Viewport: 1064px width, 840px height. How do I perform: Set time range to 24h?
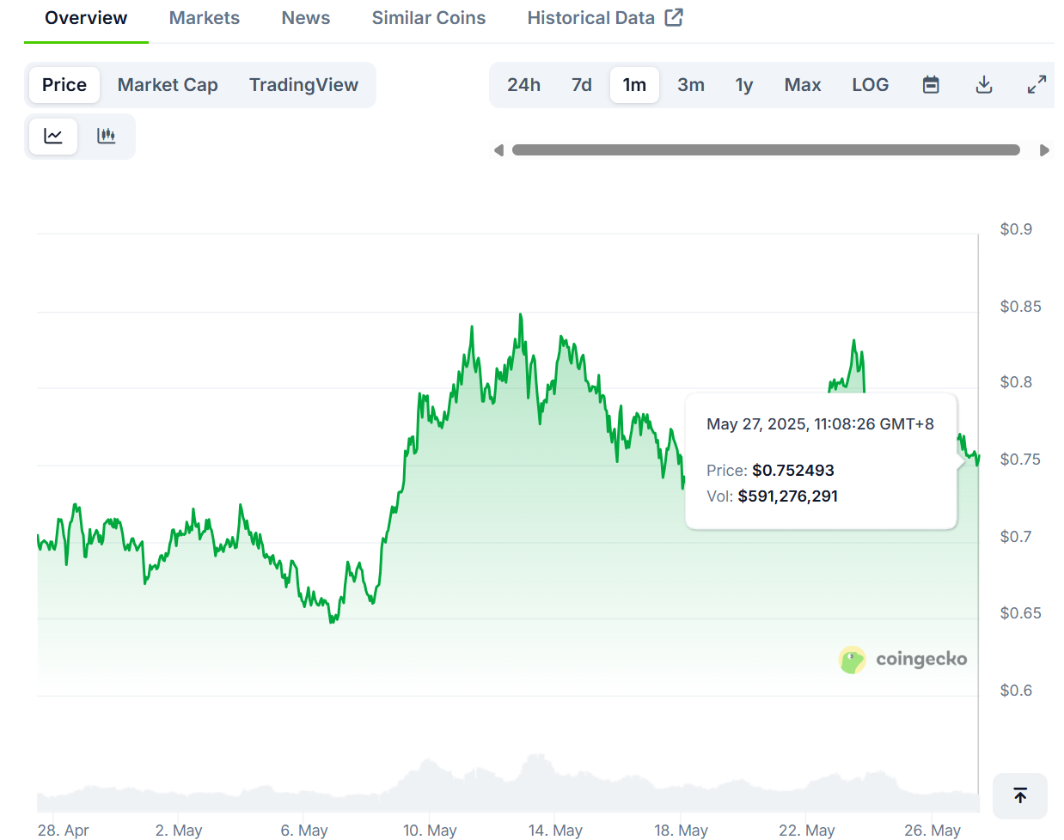point(523,85)
